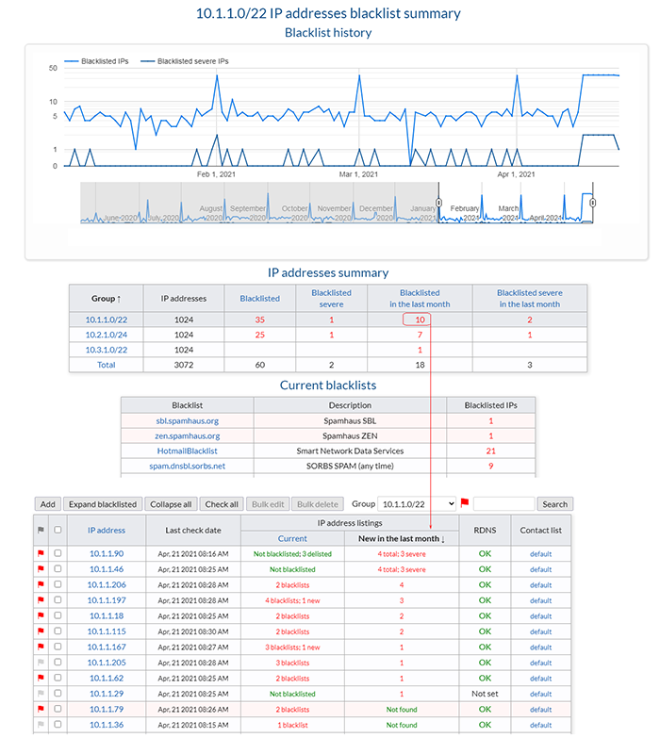Click the red flag on the 10.1.1.90 row

[x=41, y=553]
